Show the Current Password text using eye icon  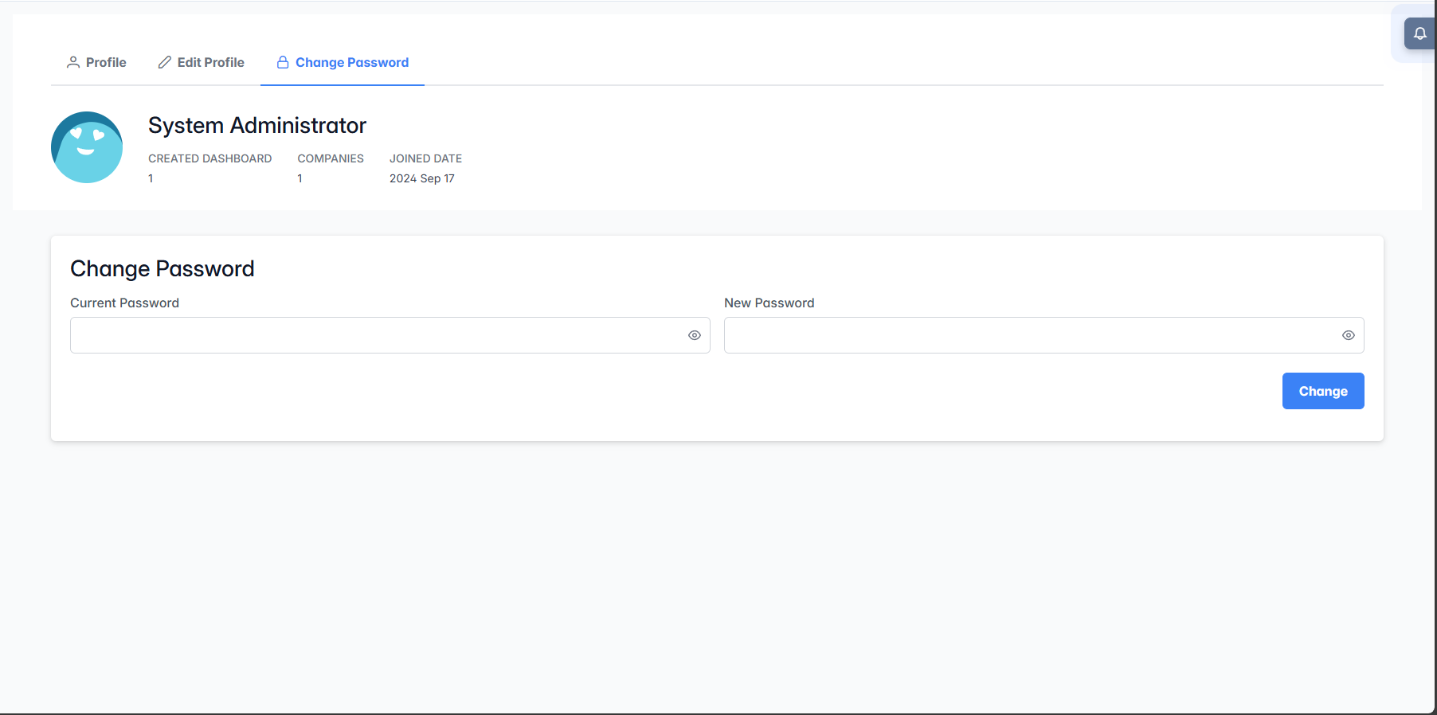(x=695, y=335)
